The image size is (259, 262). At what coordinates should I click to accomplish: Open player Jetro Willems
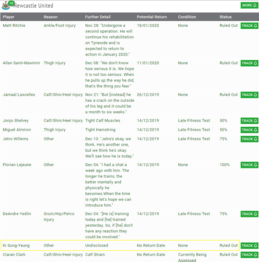click(16, 139)
